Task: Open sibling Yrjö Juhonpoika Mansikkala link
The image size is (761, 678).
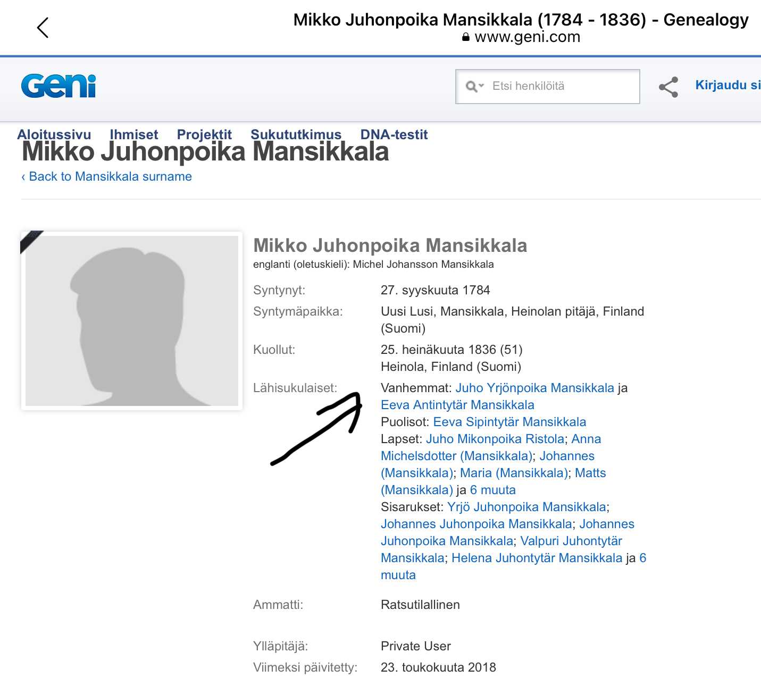Action: 526,507
